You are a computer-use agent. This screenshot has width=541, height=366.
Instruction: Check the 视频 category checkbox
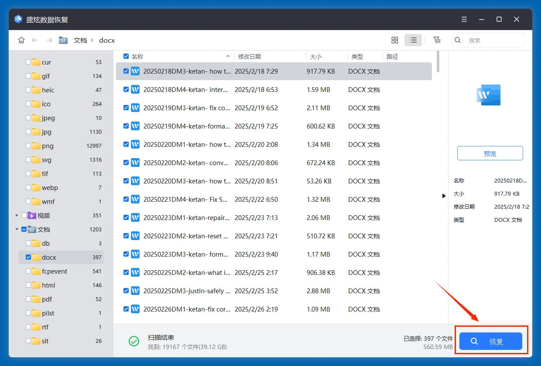[24, 215]
